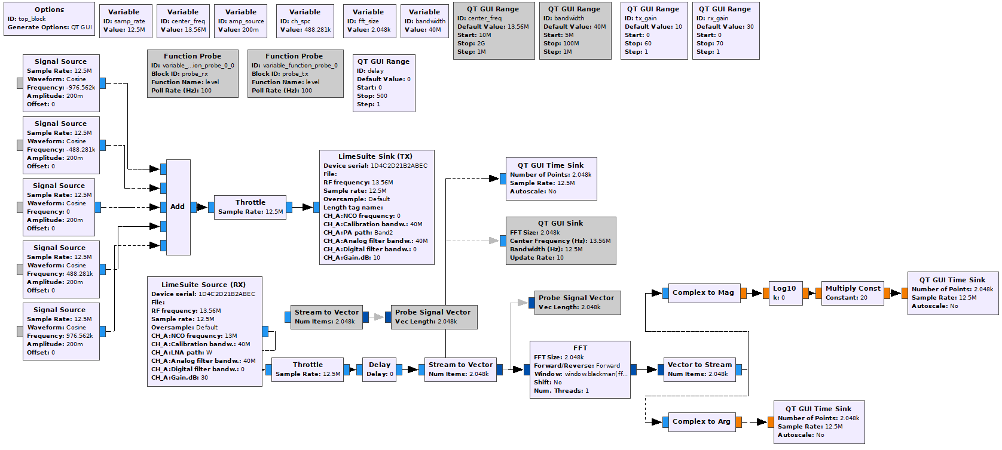Click output port of Signal Source frequency 0

coord(97,207)
